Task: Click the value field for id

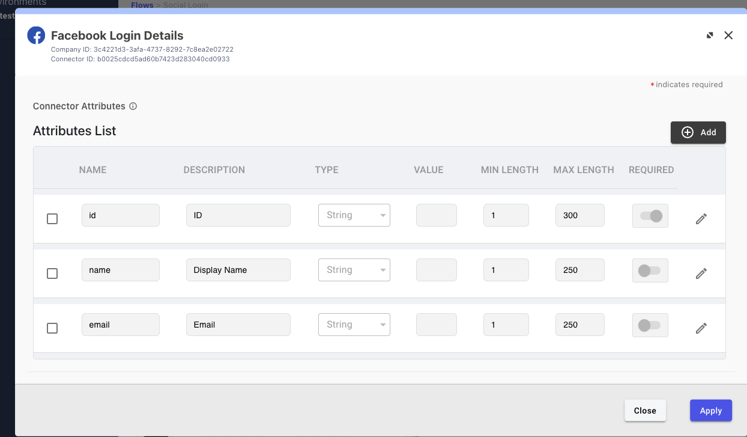Action: (x=437, y=215)
